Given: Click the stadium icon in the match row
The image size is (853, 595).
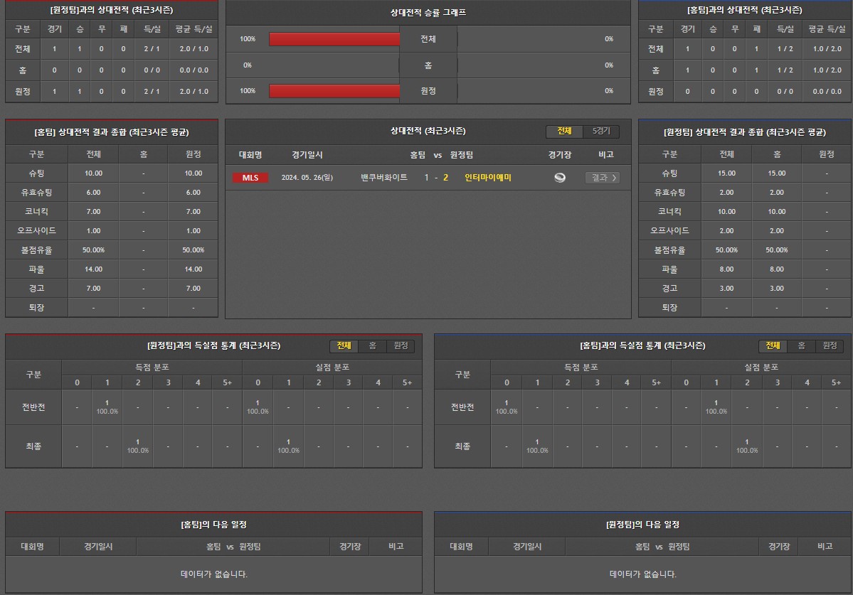Looking at the screenshot, I should coord(560,178).
